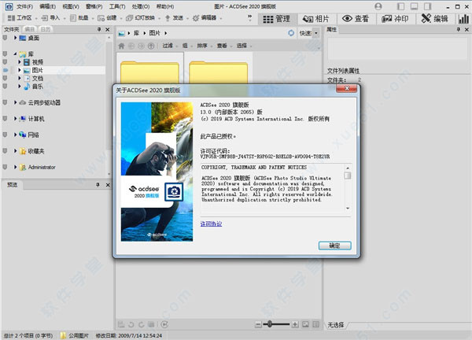Screen dimensions: 472x340
Task: Click 确定 button in About dialog
Action: 335,246
